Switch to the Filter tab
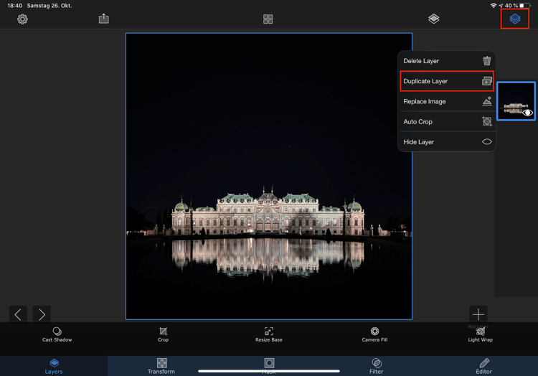 point(377,366)
